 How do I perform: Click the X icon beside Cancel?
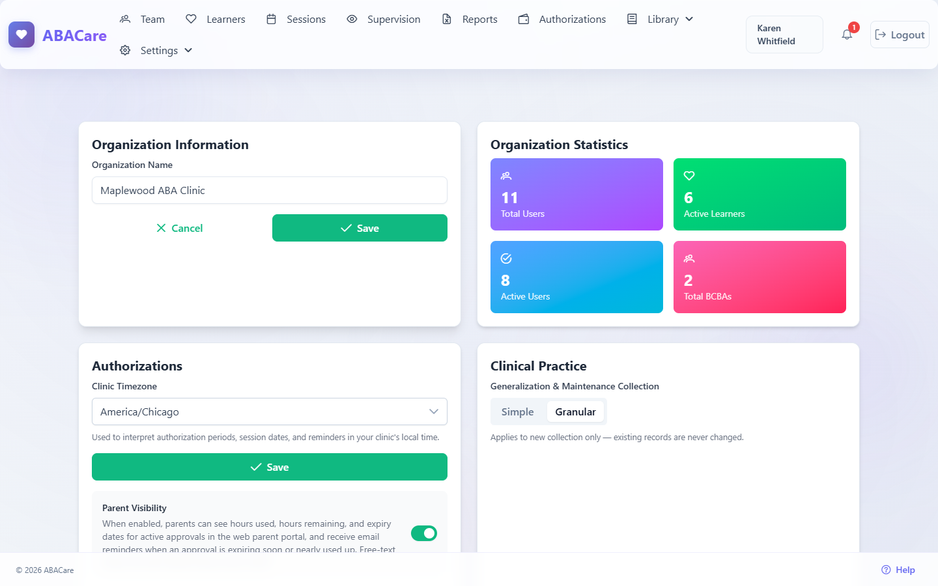coord(162,228)
